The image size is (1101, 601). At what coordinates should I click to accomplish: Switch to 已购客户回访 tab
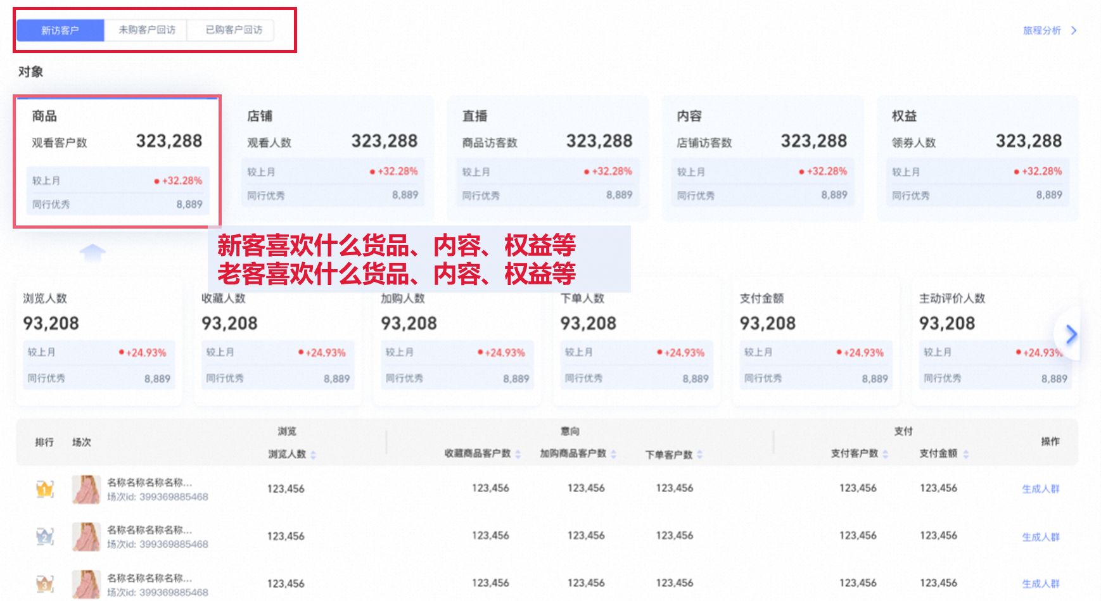(233, 30)
